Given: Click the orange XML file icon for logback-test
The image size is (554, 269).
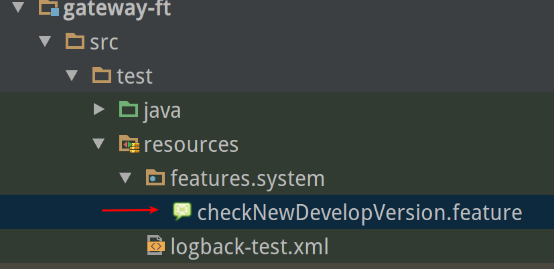Looking at the screenshot, I should click(x=155, y=246).
